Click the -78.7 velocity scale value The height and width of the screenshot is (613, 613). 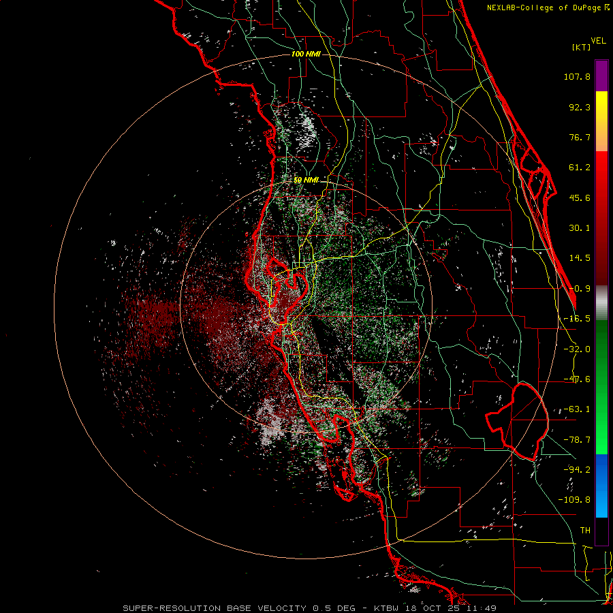point(577,440)
